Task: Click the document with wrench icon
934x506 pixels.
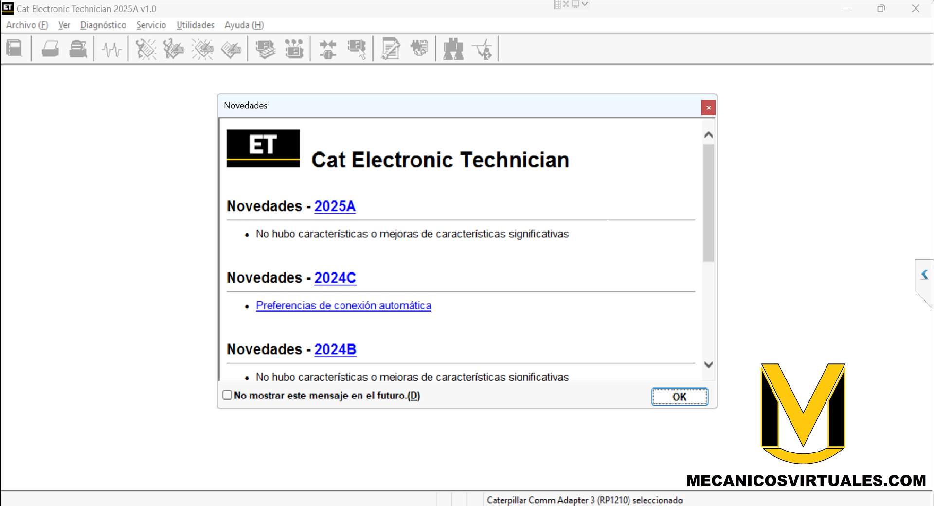Action: (x=391, y=49)
